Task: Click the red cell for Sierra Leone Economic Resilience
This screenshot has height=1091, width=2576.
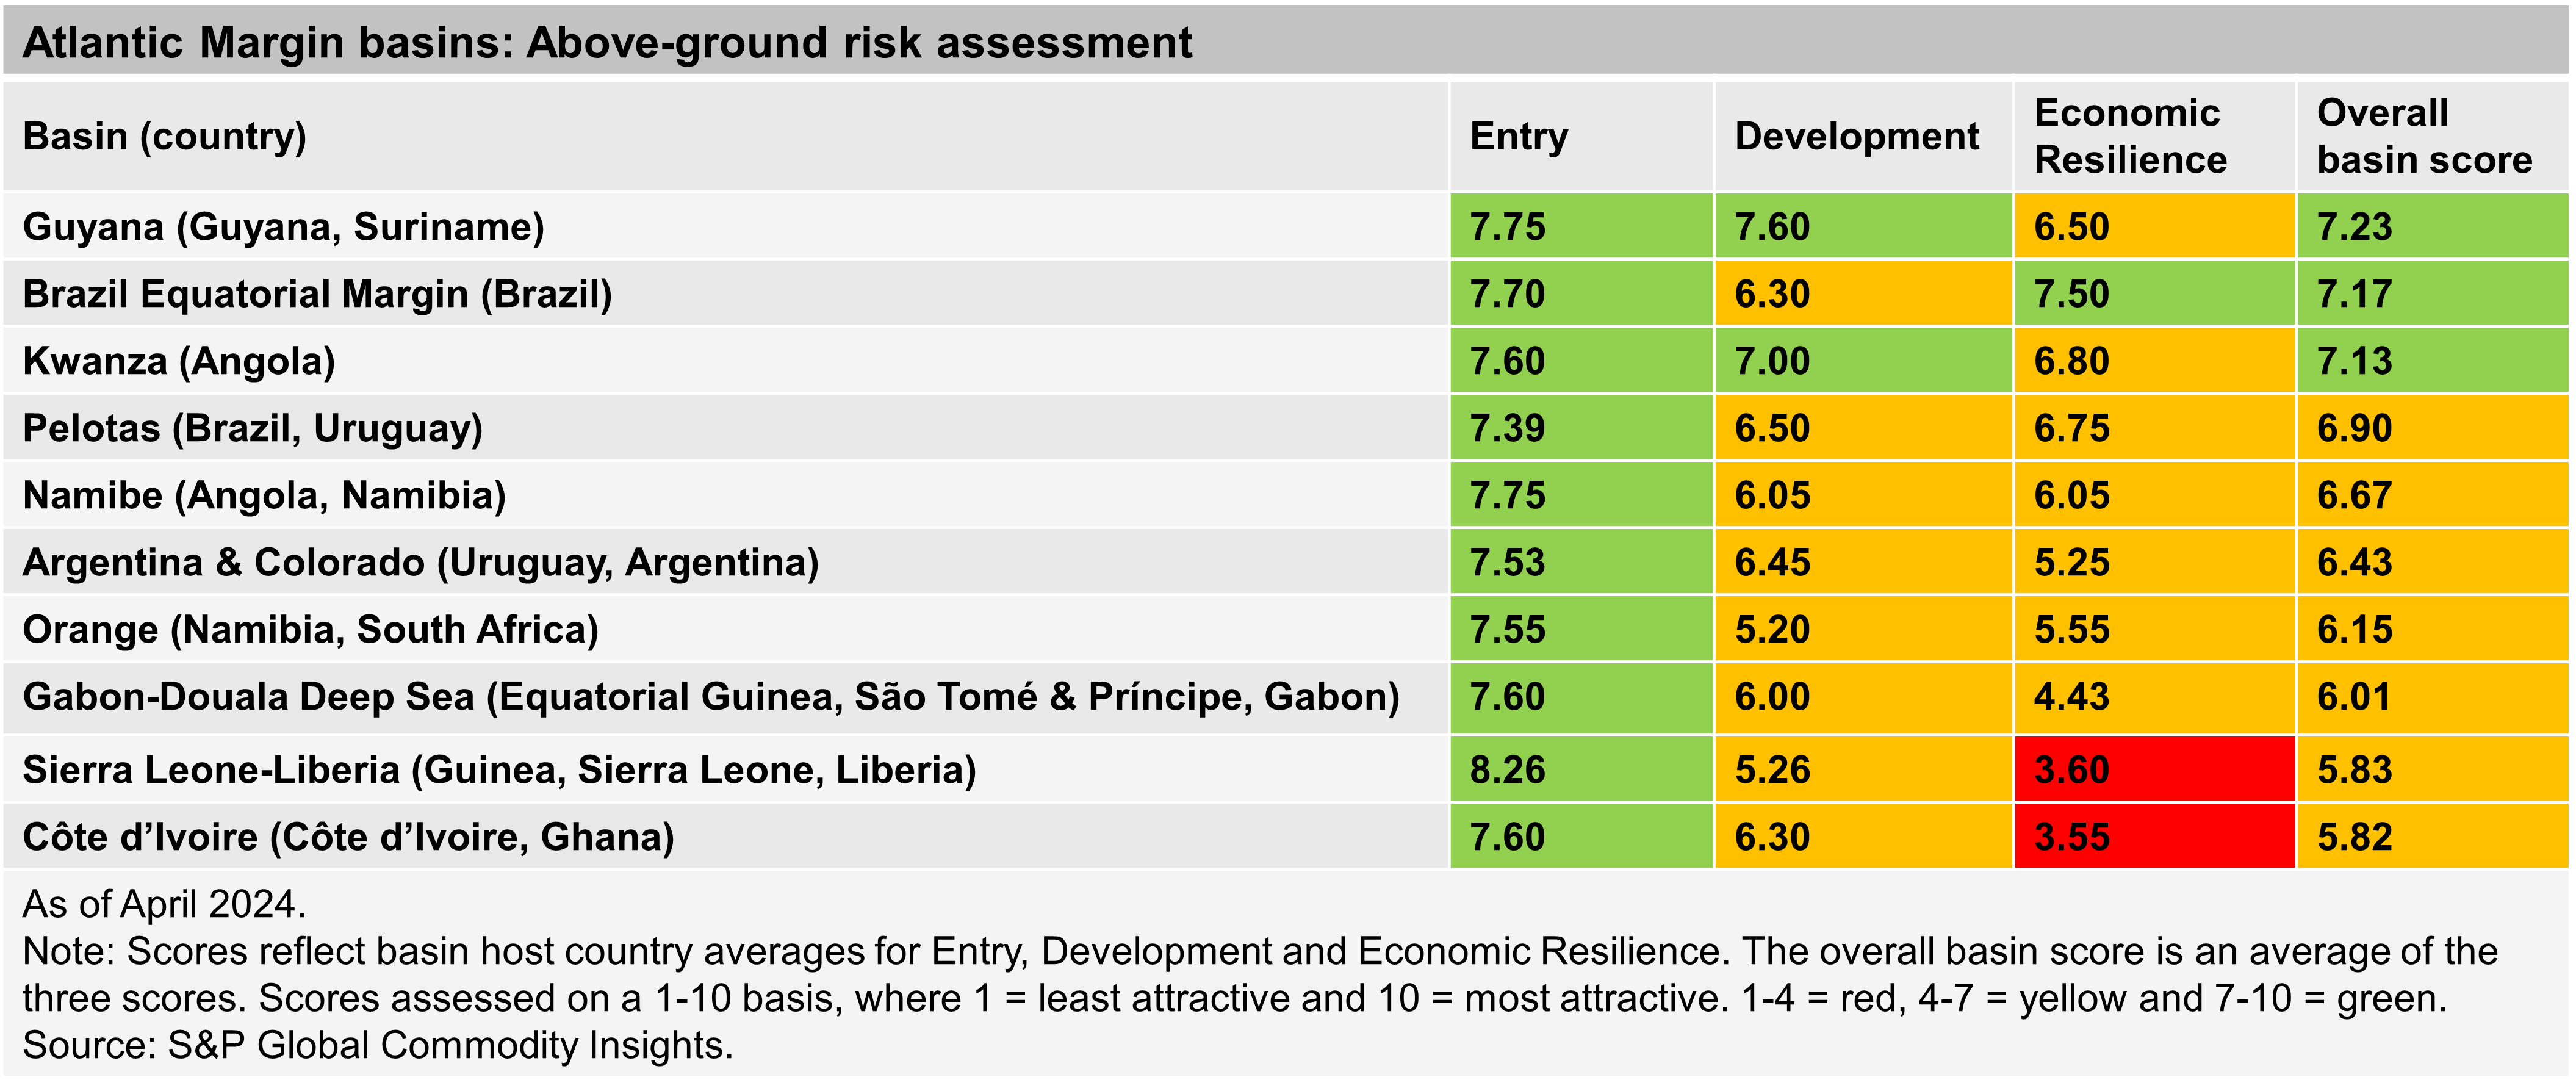Action: 2087,771
